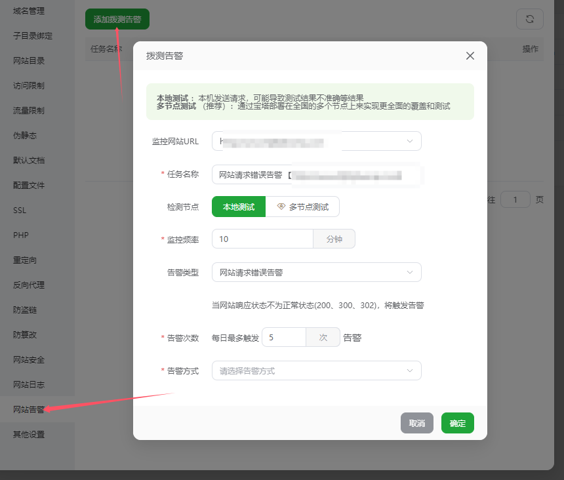
Task: Click the 分钟 unit label
Action: pyautogui.click(x=334, y=239)
